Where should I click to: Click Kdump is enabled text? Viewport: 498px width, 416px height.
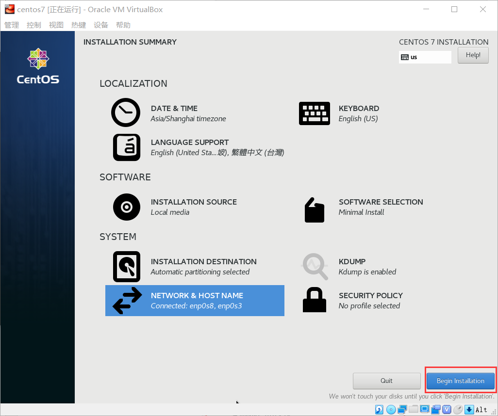367,272
